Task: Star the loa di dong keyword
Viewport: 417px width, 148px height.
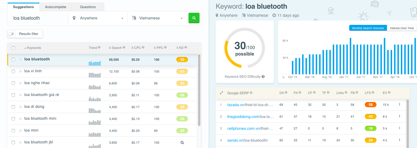Action: (x=20, y=107)
